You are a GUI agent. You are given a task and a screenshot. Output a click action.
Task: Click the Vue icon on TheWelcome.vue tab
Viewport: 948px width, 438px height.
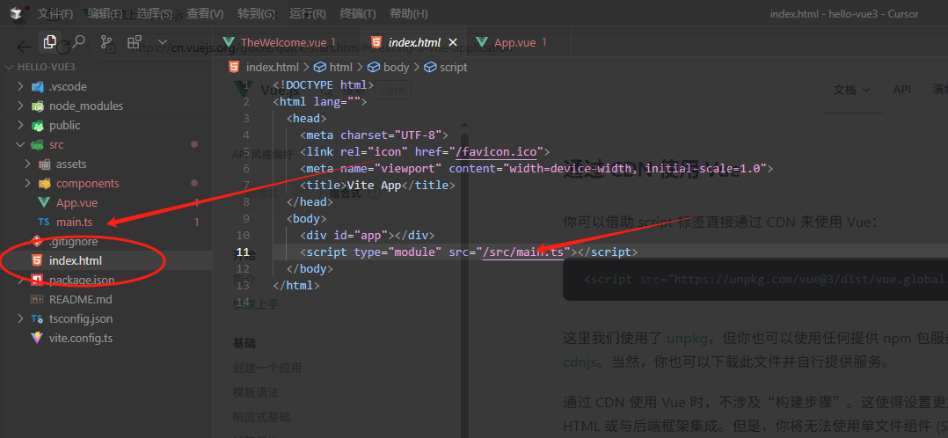228,42
